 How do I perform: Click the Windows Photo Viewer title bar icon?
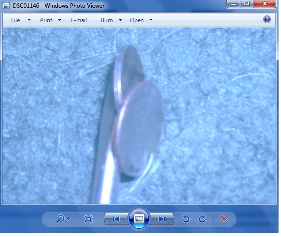6,6
